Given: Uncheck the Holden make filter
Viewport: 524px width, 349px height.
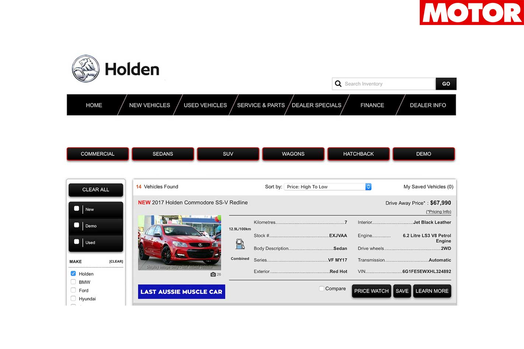Looking at the screenshot, I should (73, 274).
